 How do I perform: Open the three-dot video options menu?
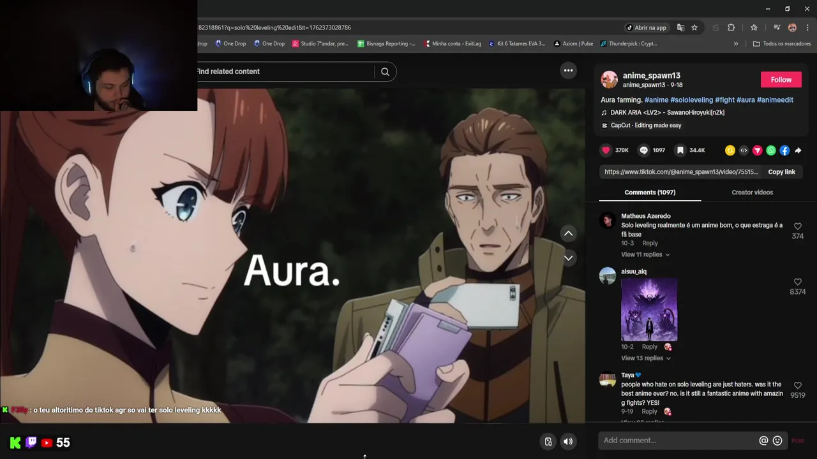568,71
